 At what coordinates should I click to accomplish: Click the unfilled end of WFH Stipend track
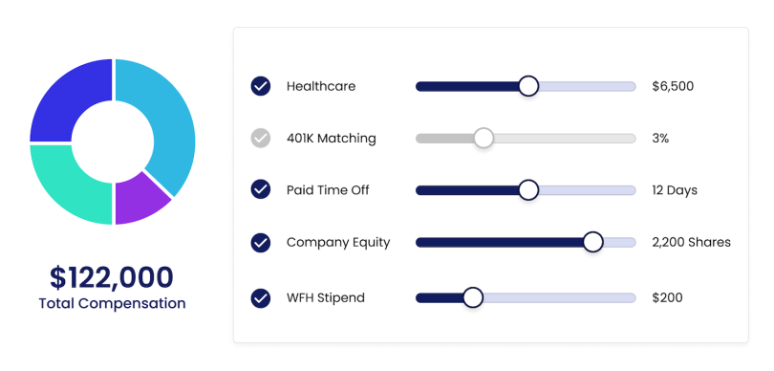click(559, 298)
